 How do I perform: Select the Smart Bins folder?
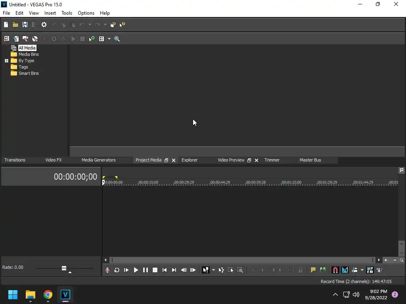click(29, 73)
